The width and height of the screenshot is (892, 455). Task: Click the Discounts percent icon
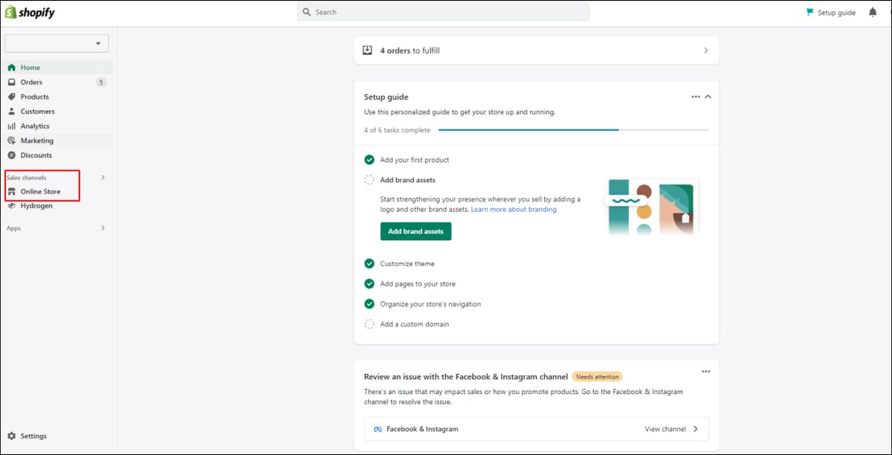click(x=11, y=155)
